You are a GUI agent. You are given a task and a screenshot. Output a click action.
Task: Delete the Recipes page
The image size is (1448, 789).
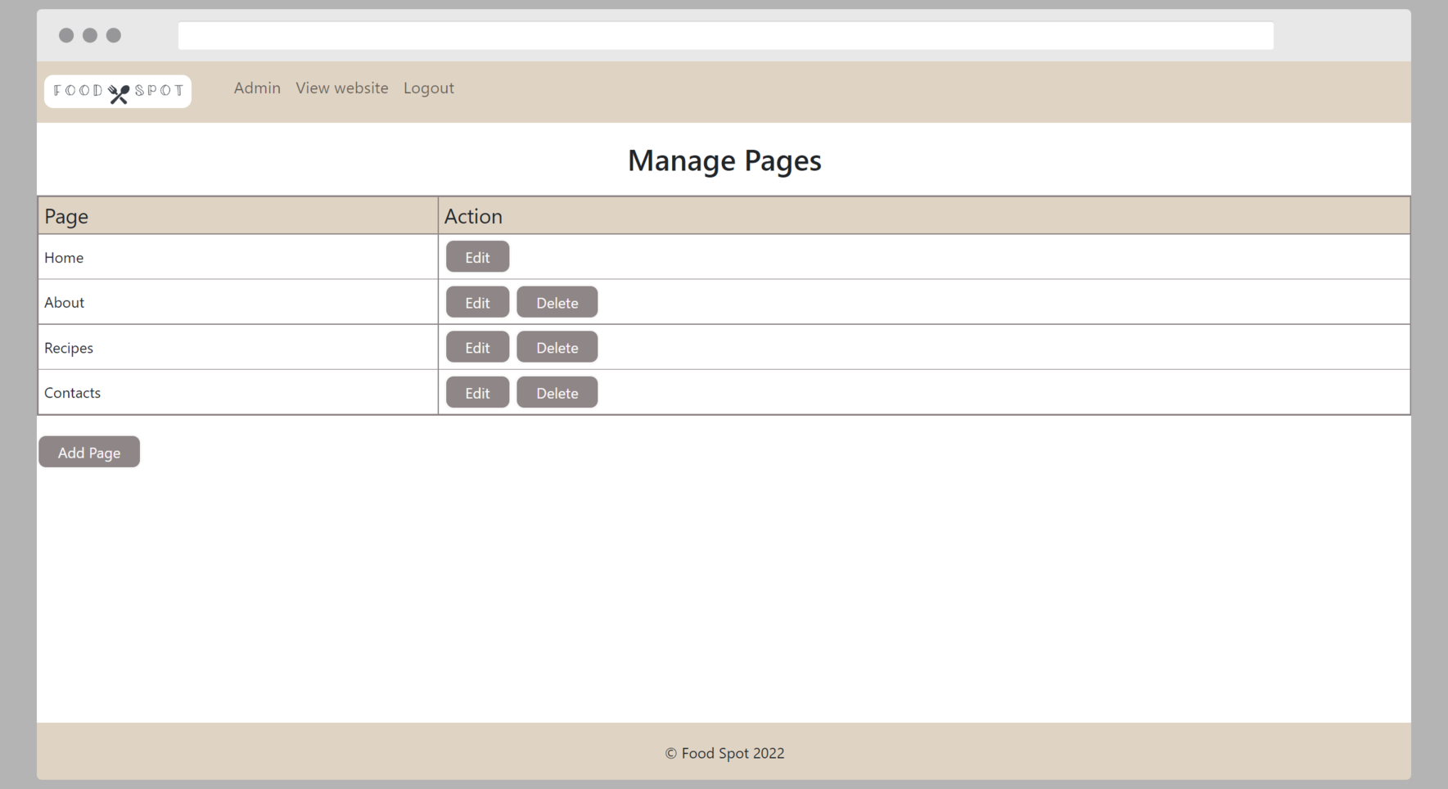pos(557,348)
